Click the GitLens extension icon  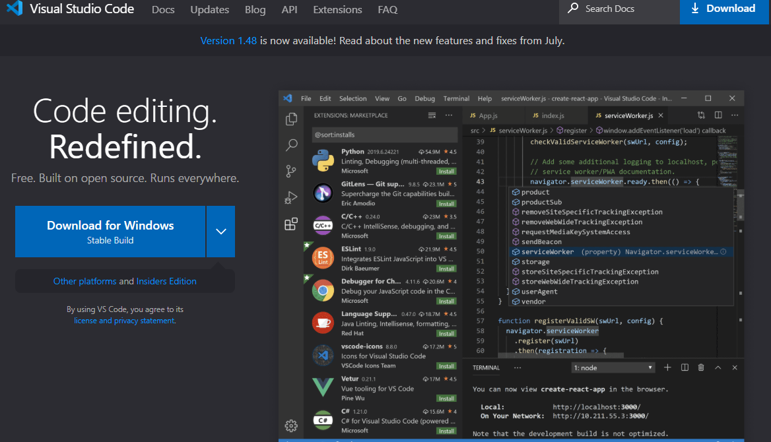pos(323,193)
